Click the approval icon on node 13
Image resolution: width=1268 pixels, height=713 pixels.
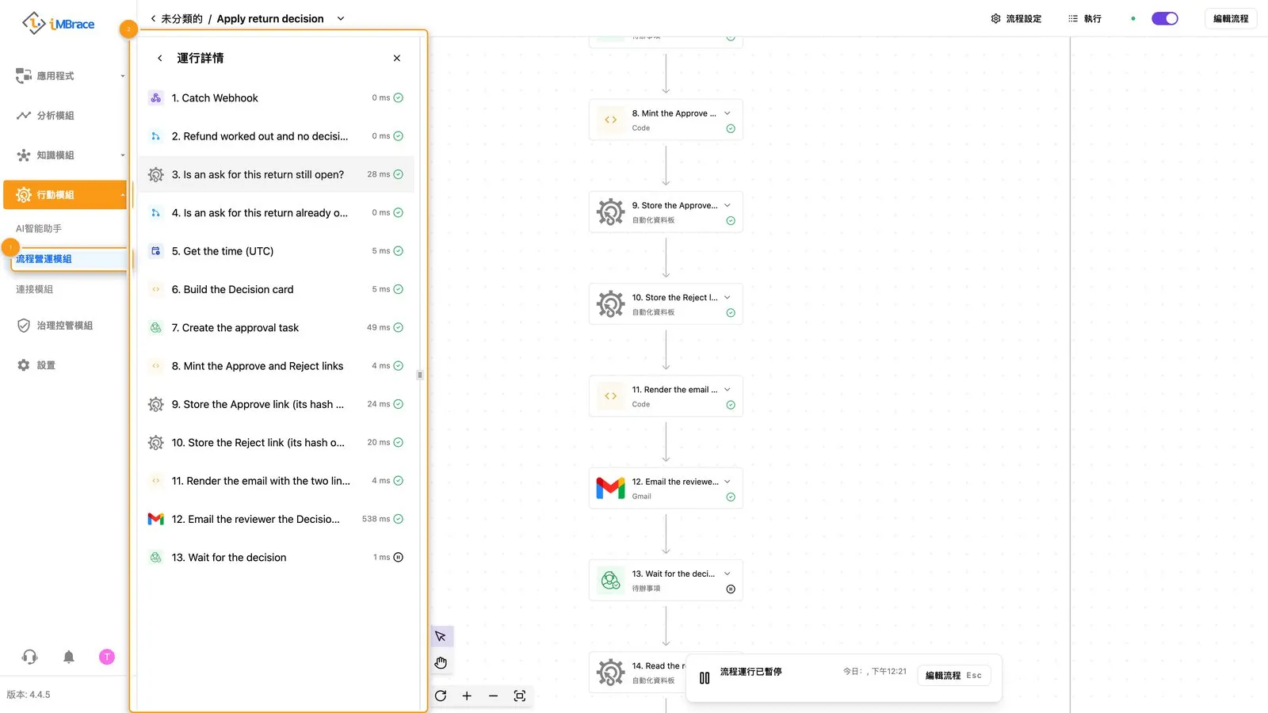pyautogui.click(x=610, y=580)
